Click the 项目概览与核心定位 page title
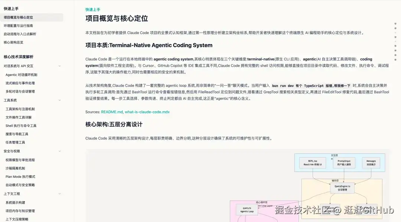 [x=117, y=19]
